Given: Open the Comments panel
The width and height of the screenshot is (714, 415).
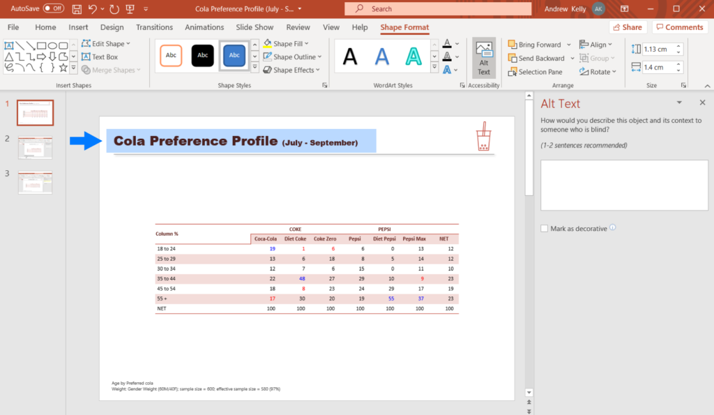Looking at the screenshot, I should (679, 27).
